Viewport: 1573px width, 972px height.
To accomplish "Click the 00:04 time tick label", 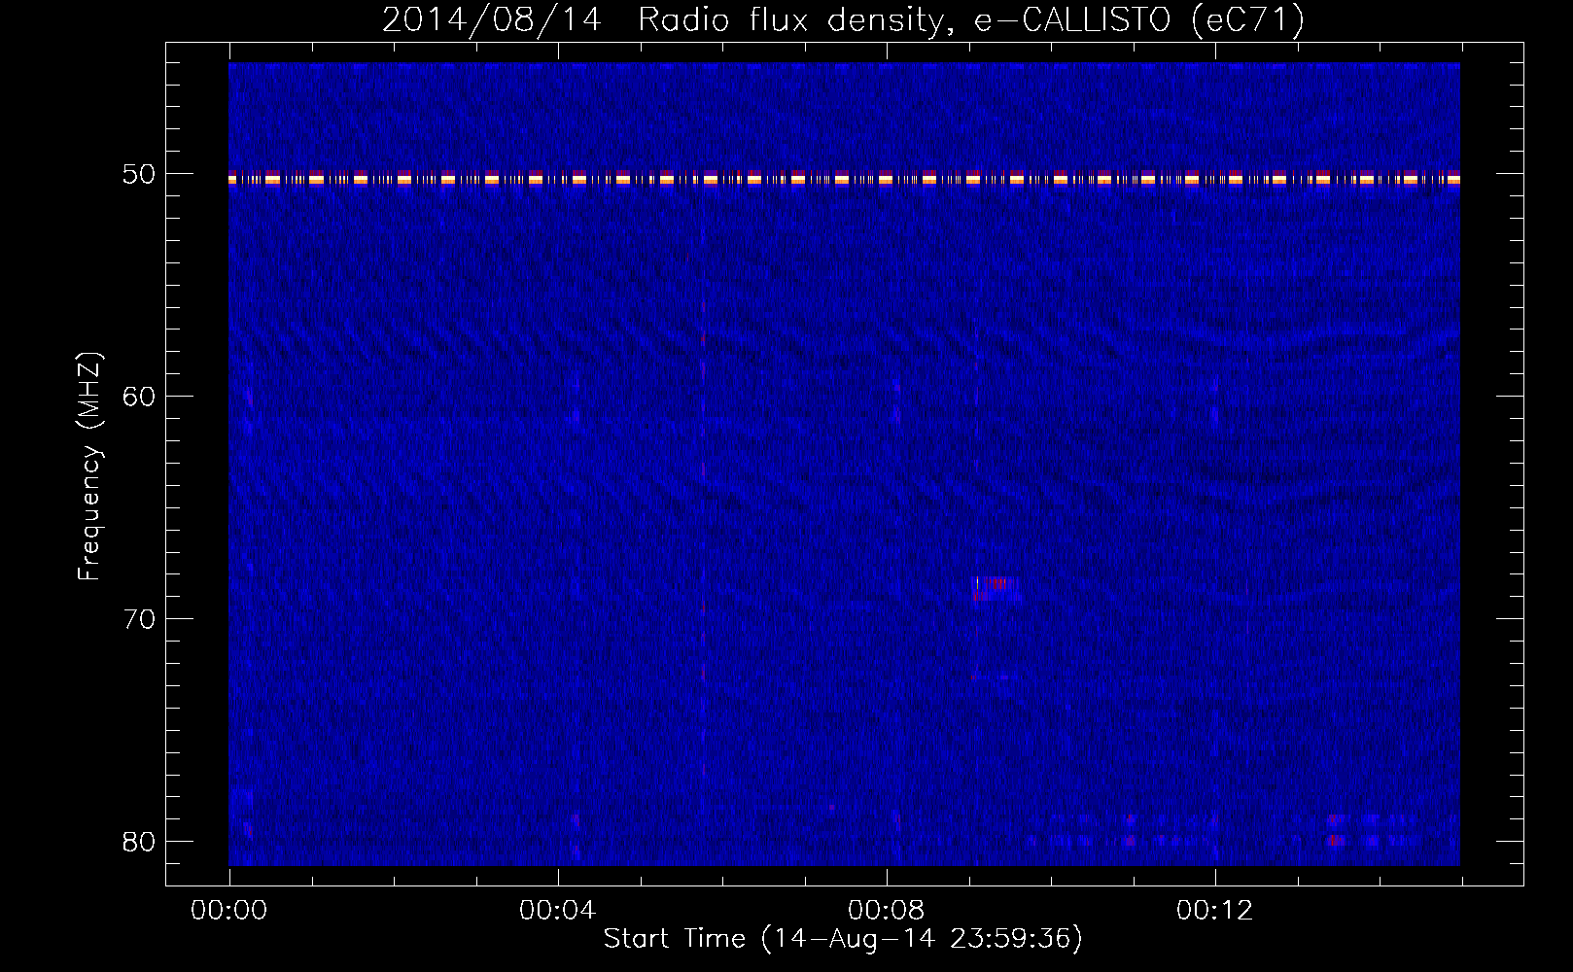I will [558, 911].
